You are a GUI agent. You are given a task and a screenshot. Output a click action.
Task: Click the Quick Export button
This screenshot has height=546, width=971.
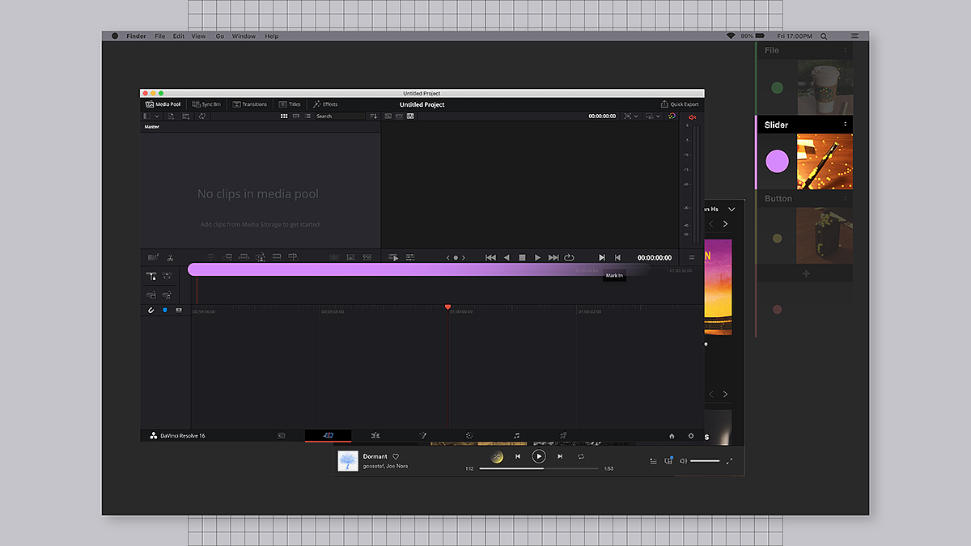tap(680, 104)
